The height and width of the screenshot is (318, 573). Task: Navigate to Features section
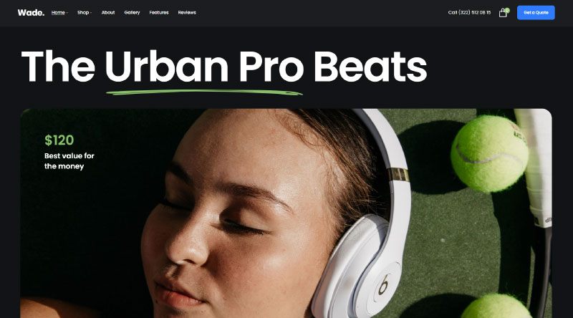(158, 12)
